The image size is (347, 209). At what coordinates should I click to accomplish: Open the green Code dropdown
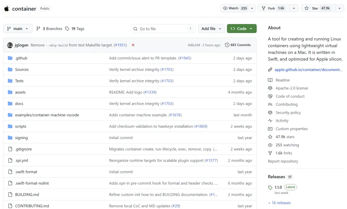pyautogui.click(x=242, y=29)
